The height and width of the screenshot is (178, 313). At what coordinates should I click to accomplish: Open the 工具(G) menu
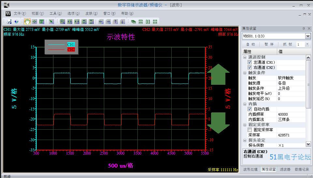click(x=55, y=14)
